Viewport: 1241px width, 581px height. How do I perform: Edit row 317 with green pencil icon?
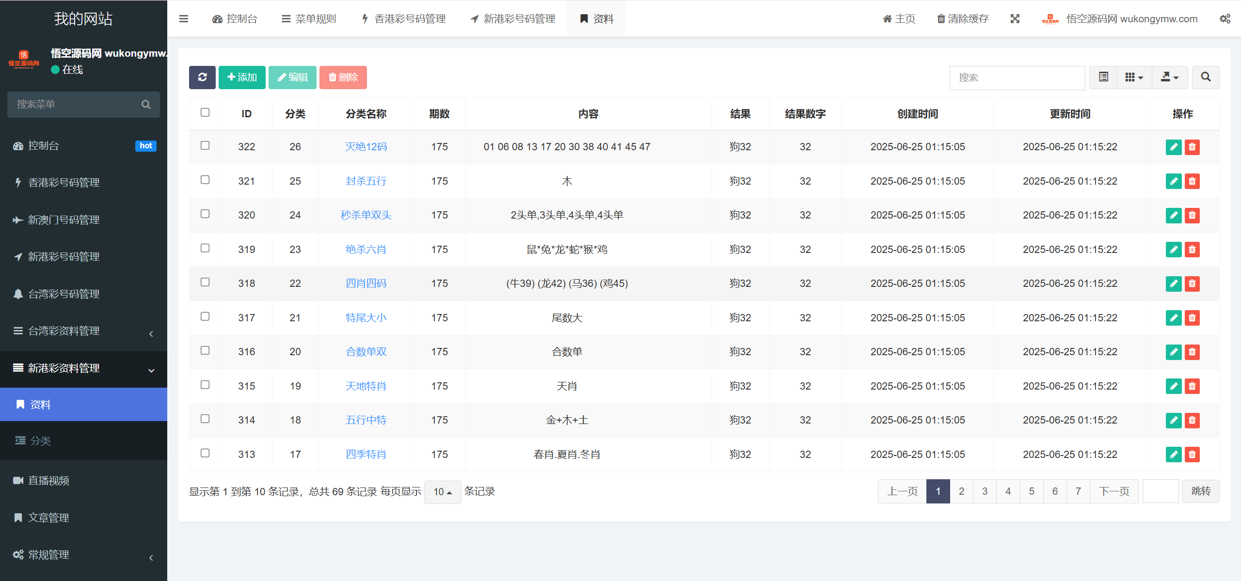[1174, 318]
